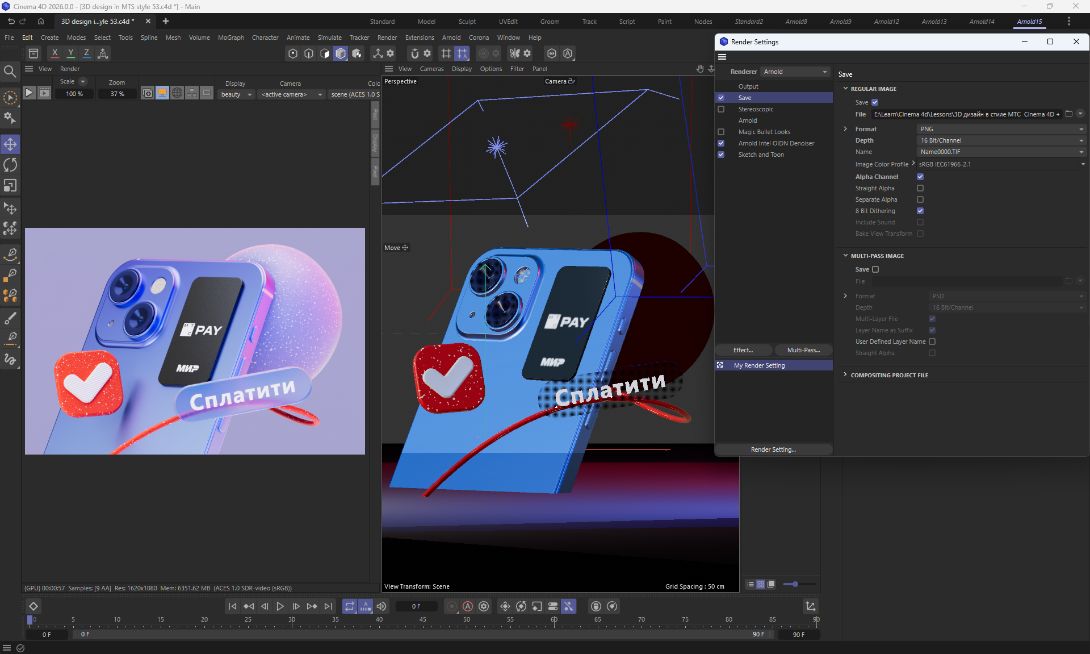The height and width of the screenshot is (654, 1090).
Task: Toggle the X axis lock icon
Action: 54,53
